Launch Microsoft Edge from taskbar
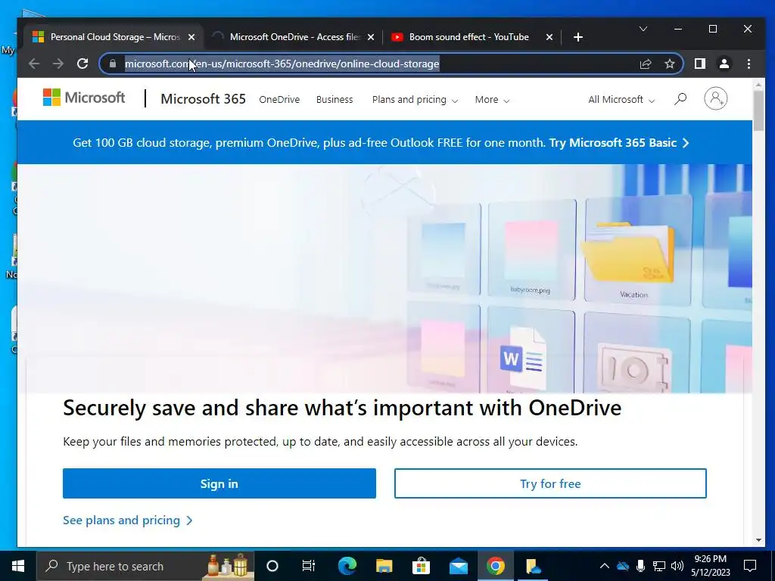 point(347,566)
